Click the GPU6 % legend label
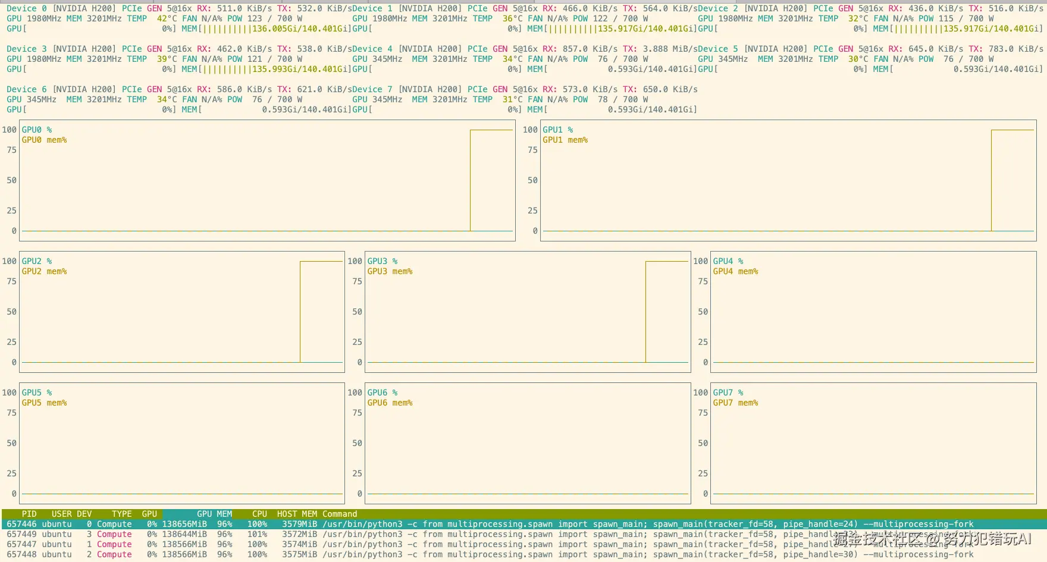Image resolution: width=1047 pixels, height=562 pixels. click(382, 393)
